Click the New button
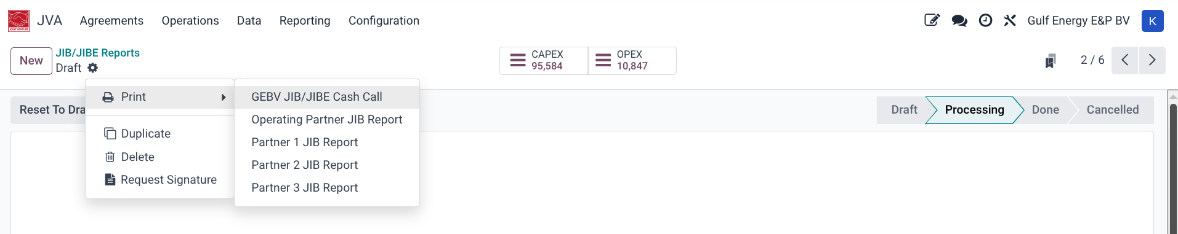Image resolution: width=1178 pixels, height=234 pixels. click(31, 61)
